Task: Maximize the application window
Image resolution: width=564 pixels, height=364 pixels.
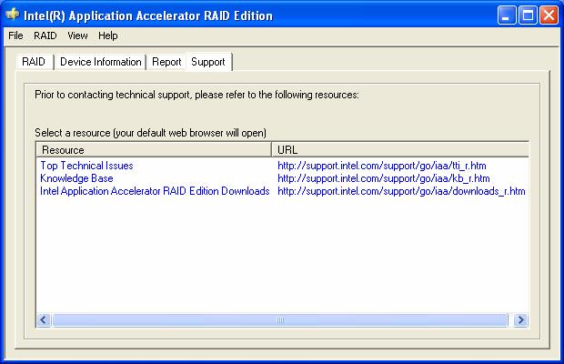Action: pos(529,15)
